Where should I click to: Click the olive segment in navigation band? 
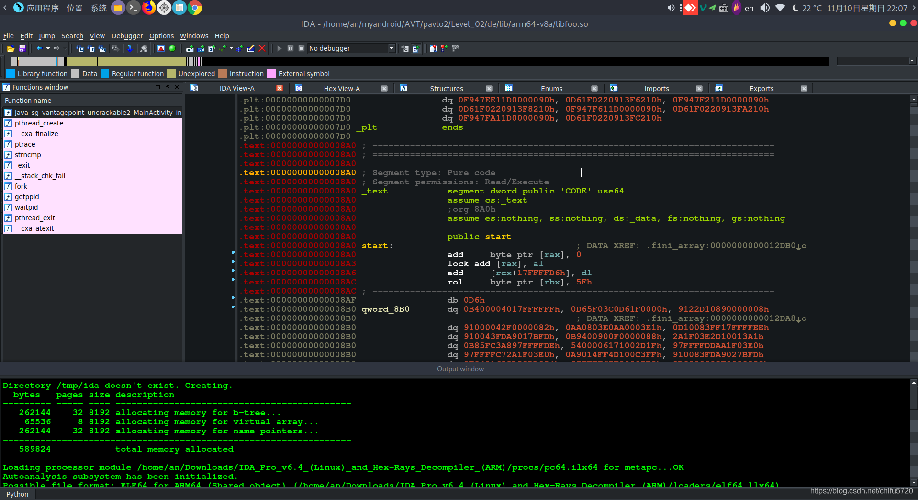141,61
